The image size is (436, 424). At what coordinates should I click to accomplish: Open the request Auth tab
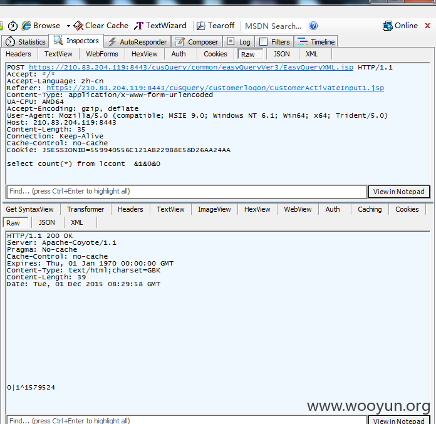[179, 54]
